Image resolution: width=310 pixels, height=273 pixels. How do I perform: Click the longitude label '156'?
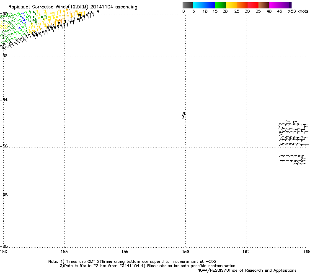point(125,252)
